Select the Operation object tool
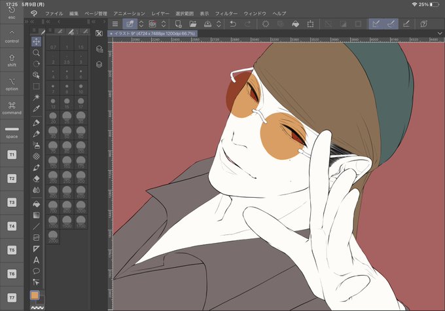The width and height of the screenshot is (445, 311). [x=37, y=75]
